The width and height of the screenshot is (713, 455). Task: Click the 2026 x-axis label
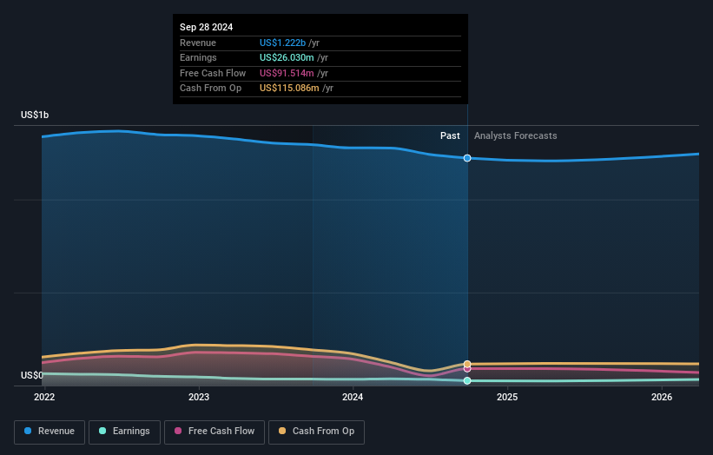[x=662, y=398]
